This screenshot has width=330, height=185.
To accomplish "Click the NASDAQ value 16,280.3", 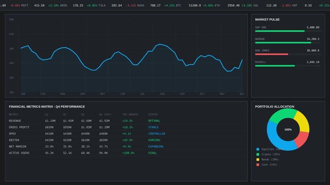I will coord(312,39).
